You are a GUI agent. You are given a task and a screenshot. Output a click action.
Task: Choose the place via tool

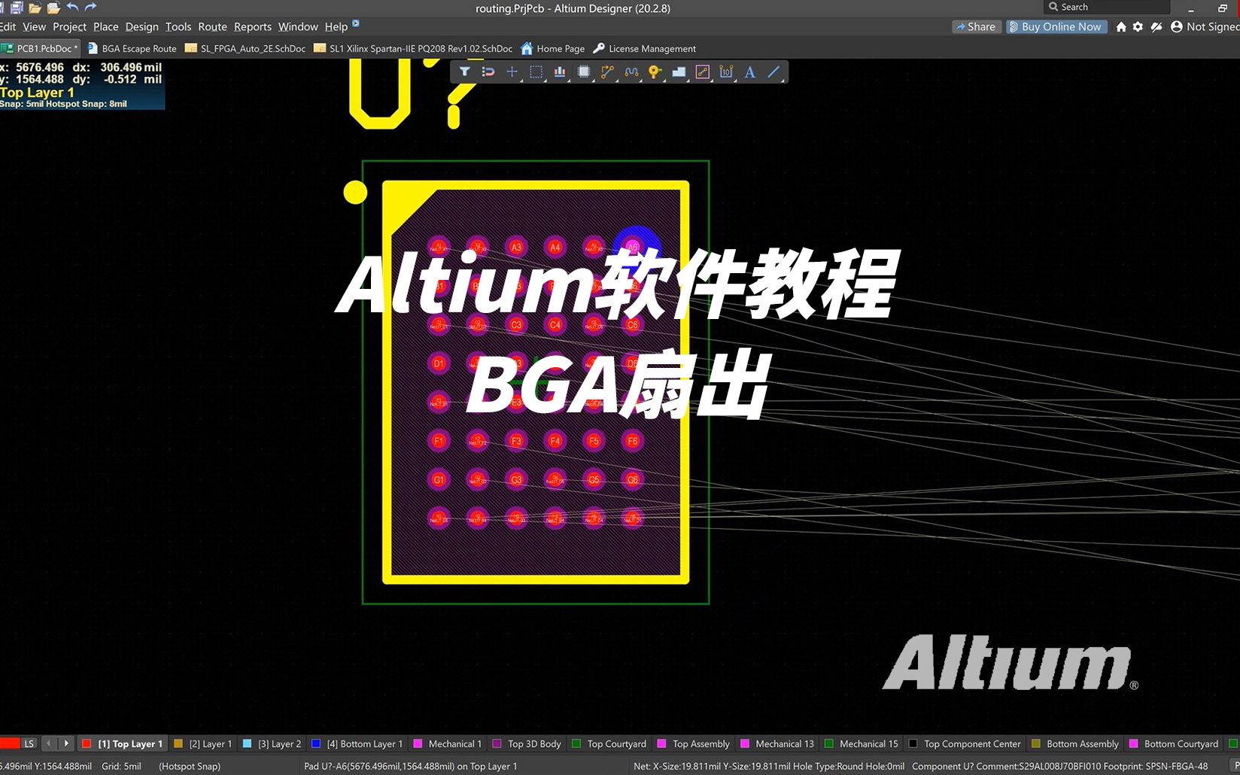pos(655,72)
